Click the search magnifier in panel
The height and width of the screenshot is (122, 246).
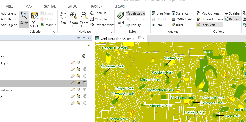point(88,45)
